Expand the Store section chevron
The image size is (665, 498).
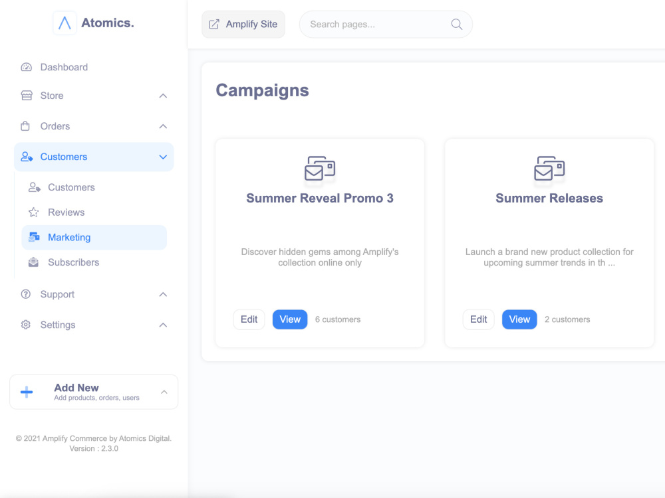point(163,96)
